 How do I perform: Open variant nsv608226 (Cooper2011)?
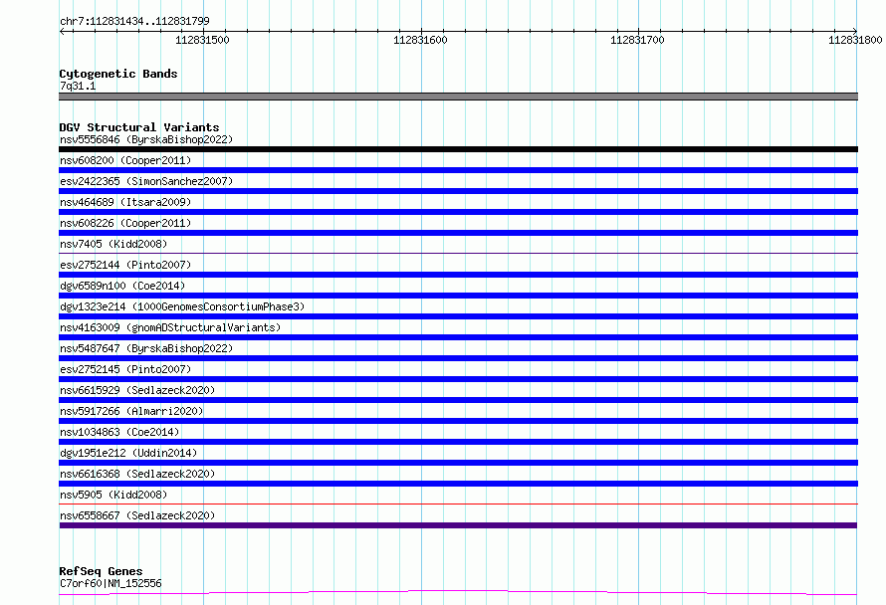point(125,223)
